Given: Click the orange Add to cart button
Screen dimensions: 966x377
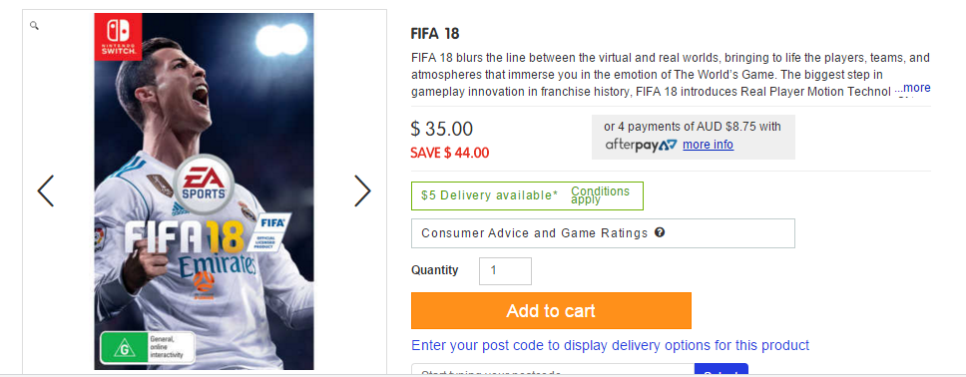Looking at the screenshot, I should pos(551,310).
